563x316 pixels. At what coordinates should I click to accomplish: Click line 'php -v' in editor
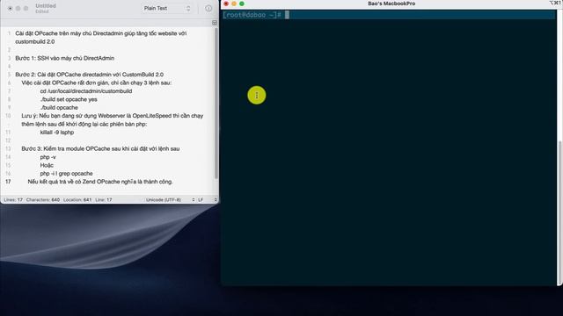click(48, 157)
